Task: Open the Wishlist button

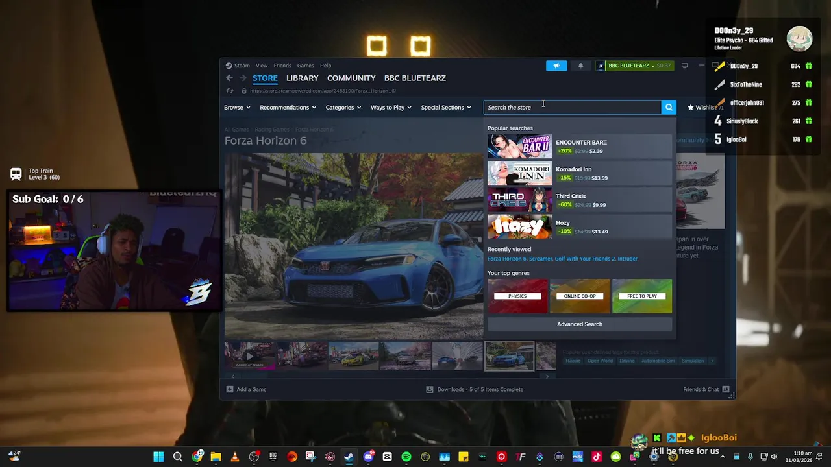Action: click(x=706, y=107)
